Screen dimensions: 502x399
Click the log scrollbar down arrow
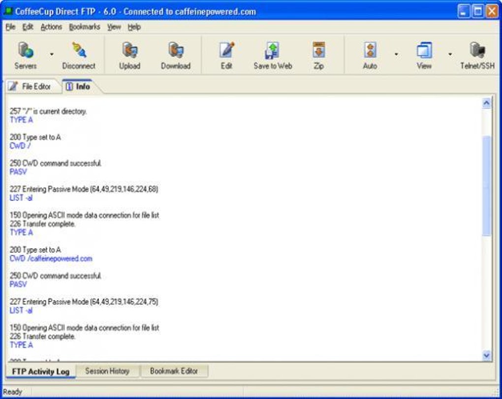[486, 355]
